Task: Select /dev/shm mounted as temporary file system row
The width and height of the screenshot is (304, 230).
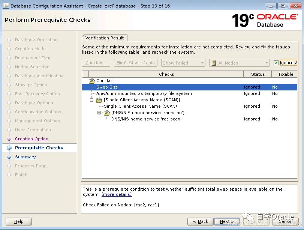Action: 189,93
